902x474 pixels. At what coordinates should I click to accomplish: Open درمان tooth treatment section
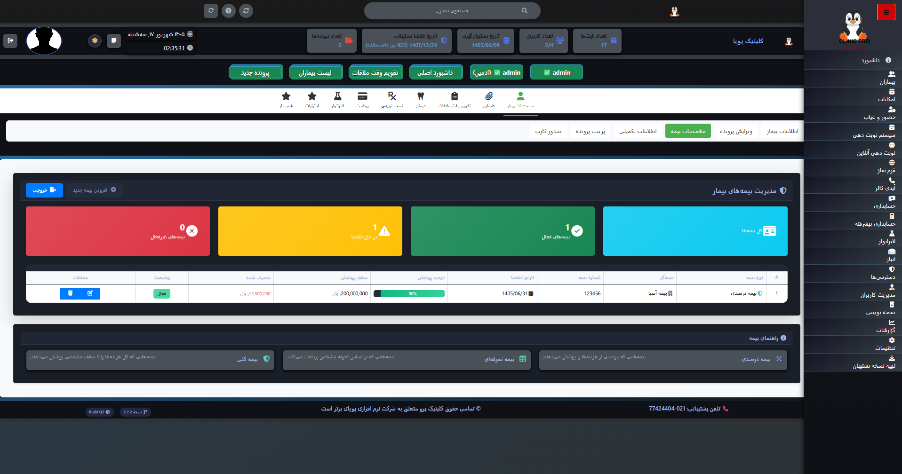point(421,100)
